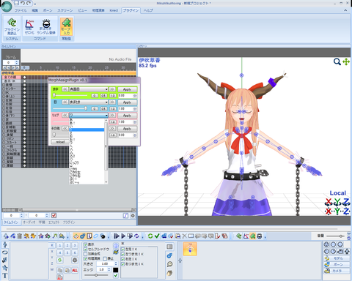Click the trash can delete icon in bottom toolbar
This screenshot has height=281, width=352.
click(x=20, y=236)
